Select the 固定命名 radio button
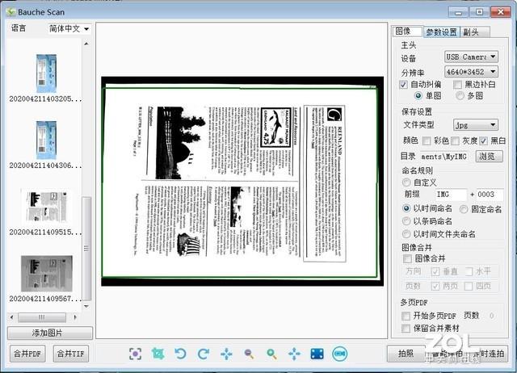The width and height of the screenshot is (517, 373). [464, 209]
